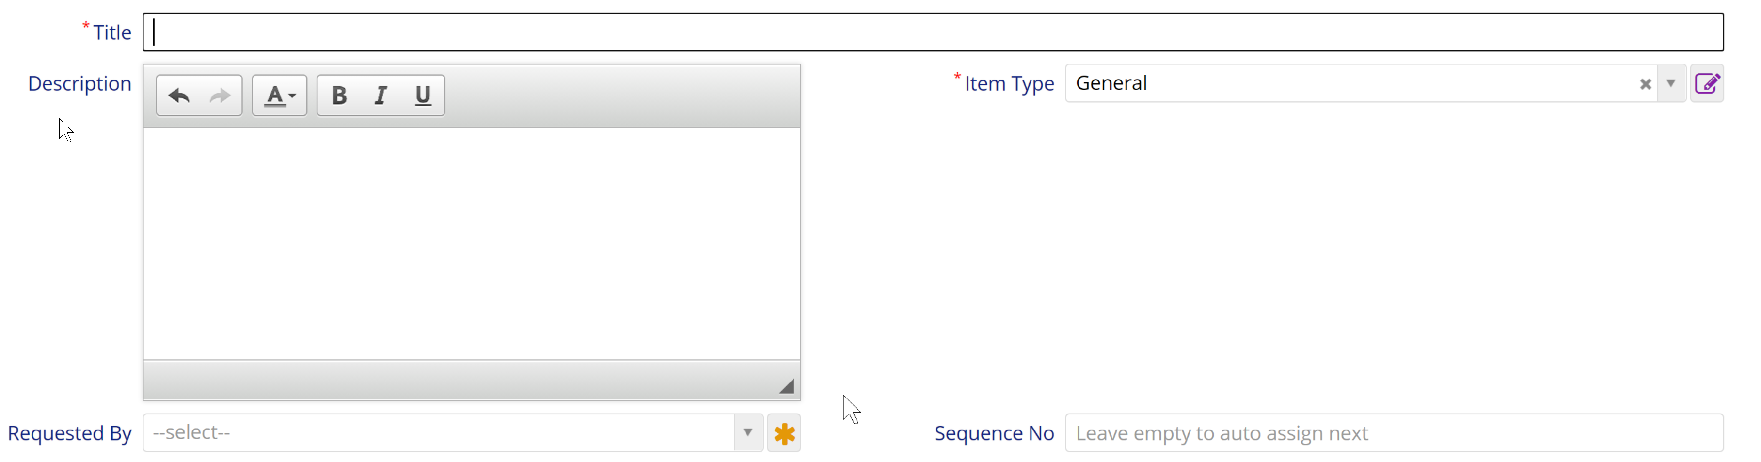Open the Requested By --select-- box

tap(438, 432)
